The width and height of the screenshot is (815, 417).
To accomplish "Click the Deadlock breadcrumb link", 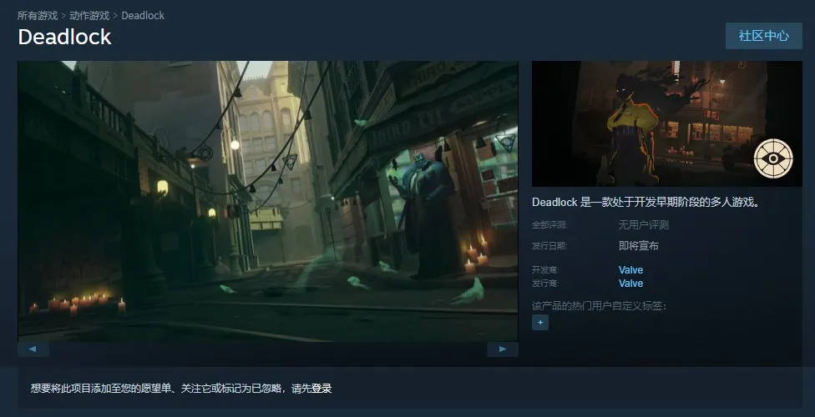I will [143, 16].
